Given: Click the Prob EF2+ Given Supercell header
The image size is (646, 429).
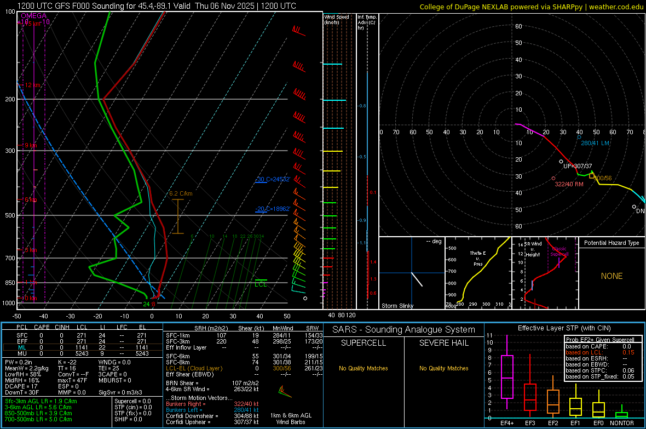Looking at the screenshot, I should [600, 340].
